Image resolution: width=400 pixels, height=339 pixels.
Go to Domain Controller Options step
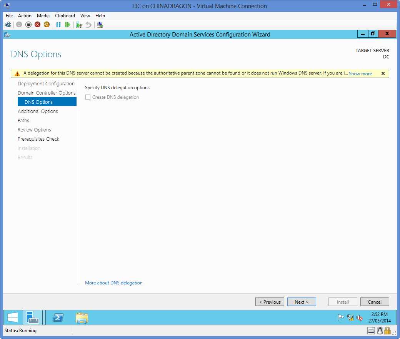coord(47,93)
